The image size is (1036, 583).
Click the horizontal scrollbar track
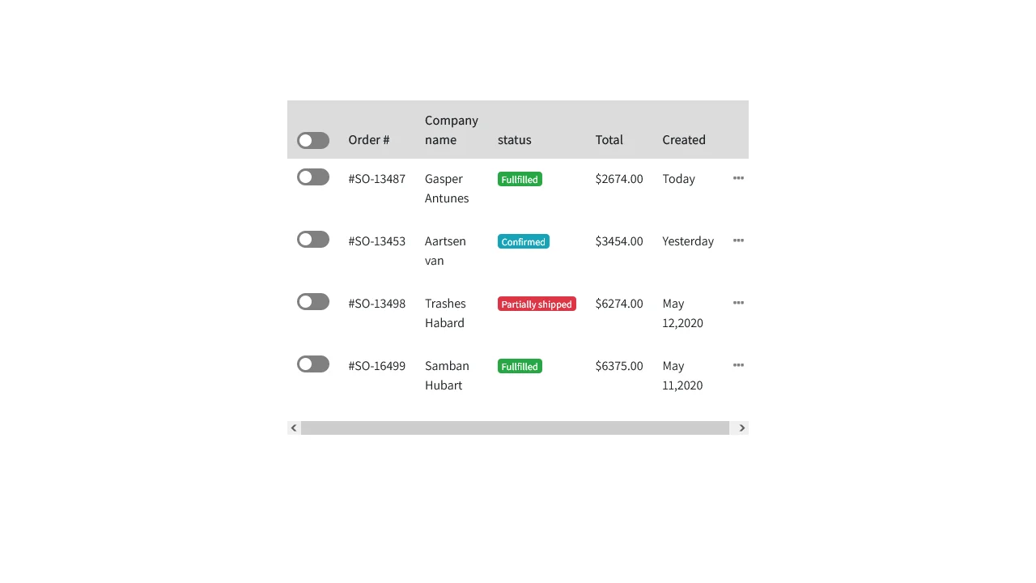pyautogui.click(x=518, y=428)
